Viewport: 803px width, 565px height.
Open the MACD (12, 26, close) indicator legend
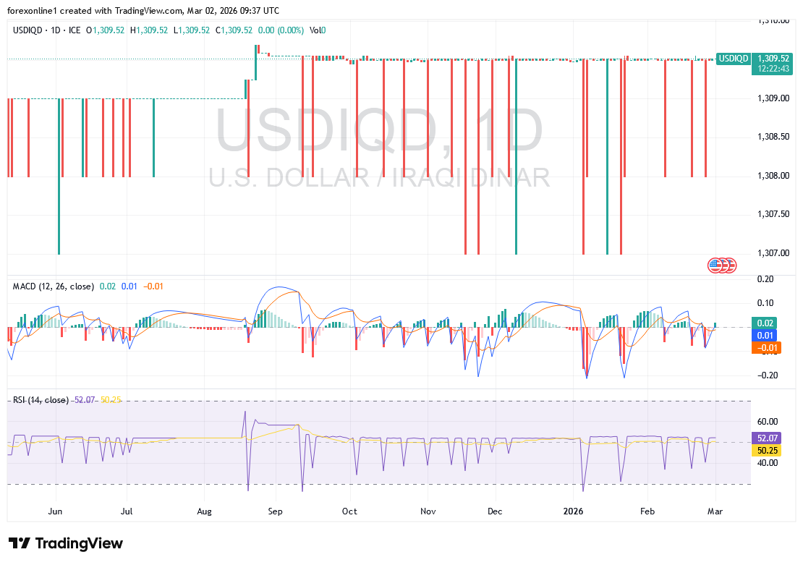point(53,286)
